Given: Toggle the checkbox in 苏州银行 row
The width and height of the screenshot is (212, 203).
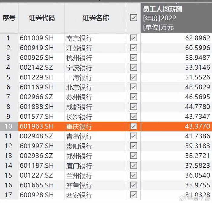Looking at the screenshot, I should (134, 97).
